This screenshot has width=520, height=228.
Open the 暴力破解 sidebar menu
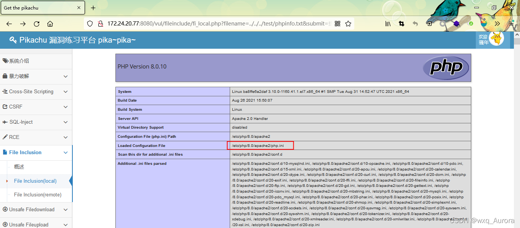tap(36, 77)
